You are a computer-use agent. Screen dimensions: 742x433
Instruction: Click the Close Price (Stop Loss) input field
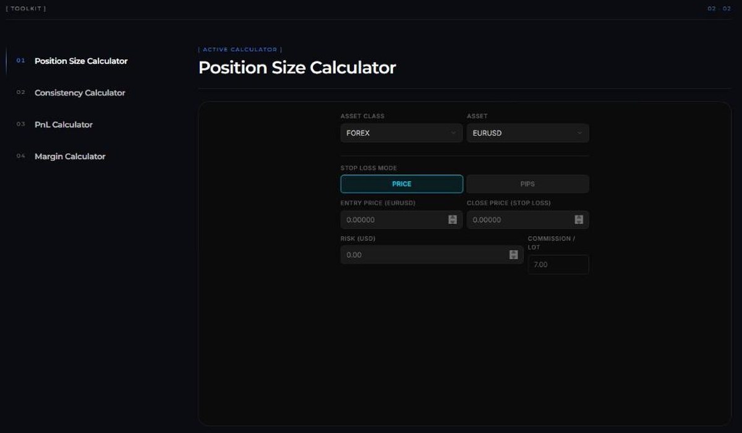(527, 220)
